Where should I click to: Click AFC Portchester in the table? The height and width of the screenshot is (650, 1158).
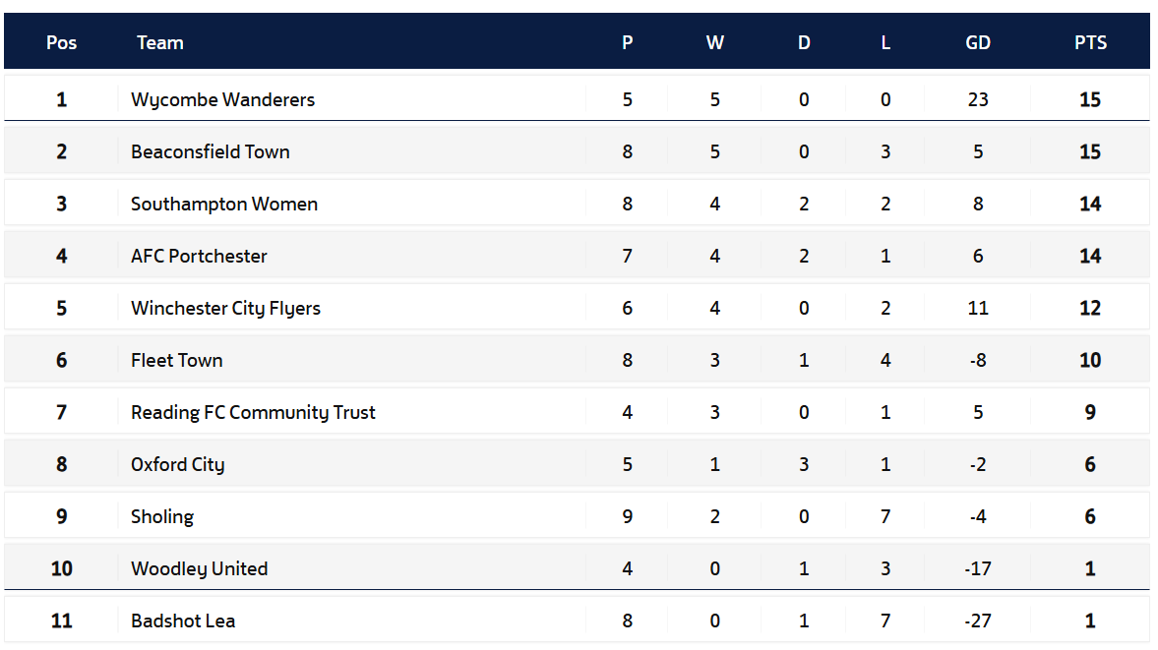(x=199, y=256)
